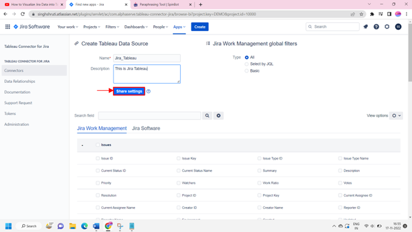Open a new browser tab with plus icon
This screenshot has height=232, width=412.
[201, 4]
